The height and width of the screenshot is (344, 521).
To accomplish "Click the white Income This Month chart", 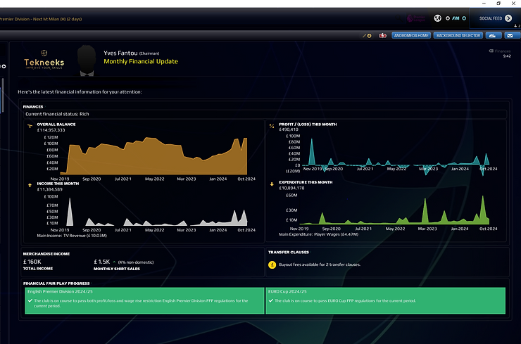I will (x=153, y=211).
